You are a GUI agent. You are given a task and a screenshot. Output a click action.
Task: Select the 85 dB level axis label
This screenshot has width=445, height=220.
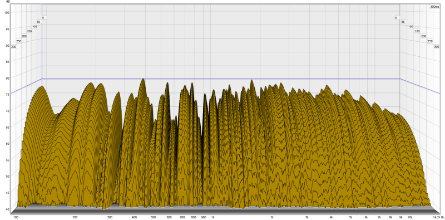pyautogui.click(x=8, y=62)
